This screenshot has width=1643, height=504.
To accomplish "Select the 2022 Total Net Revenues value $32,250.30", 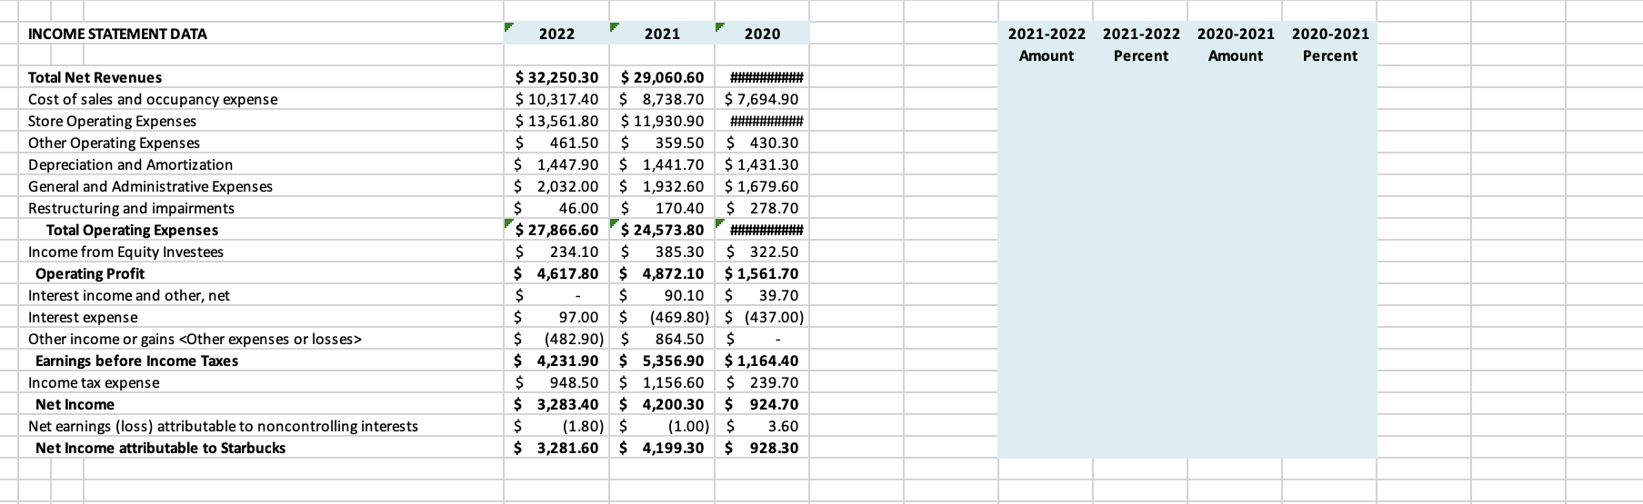I will 556,77.
